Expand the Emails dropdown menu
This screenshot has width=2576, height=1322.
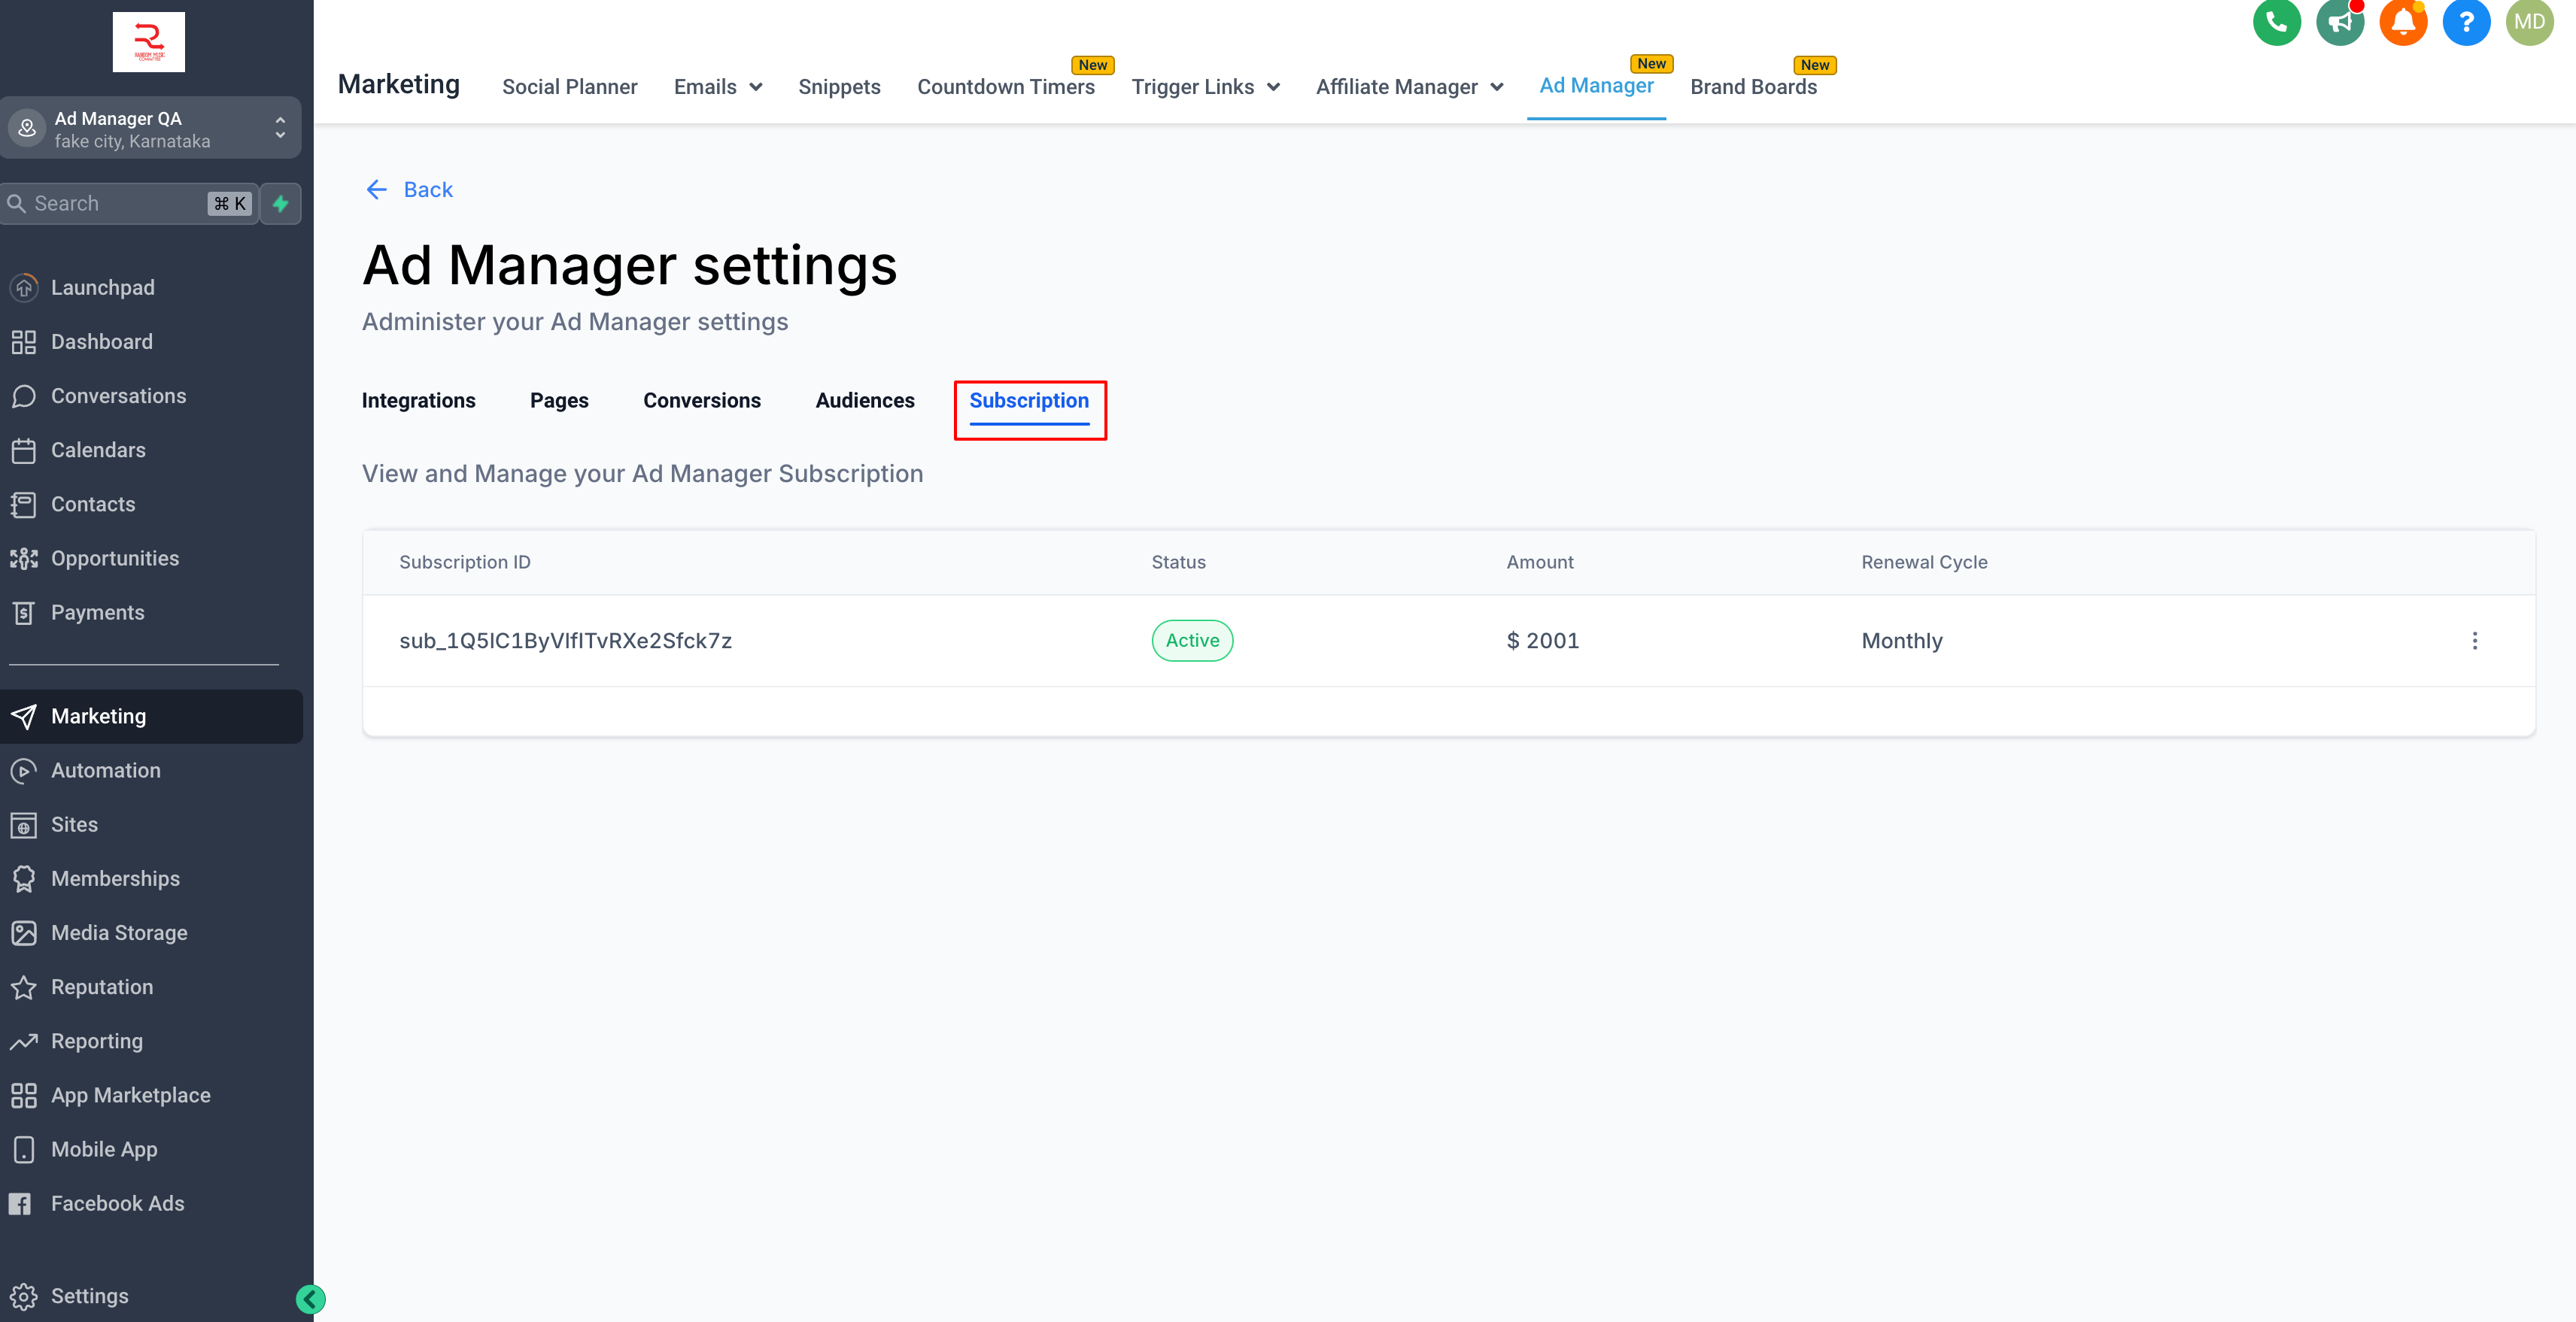coord(717,87)
